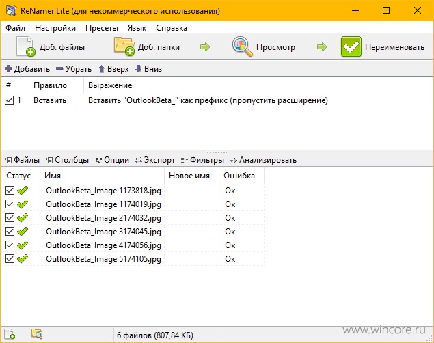Toggle checkbox for OutlookBeta_Image 4174056.jpg
434x343 pixels.
tap(10, 245)
